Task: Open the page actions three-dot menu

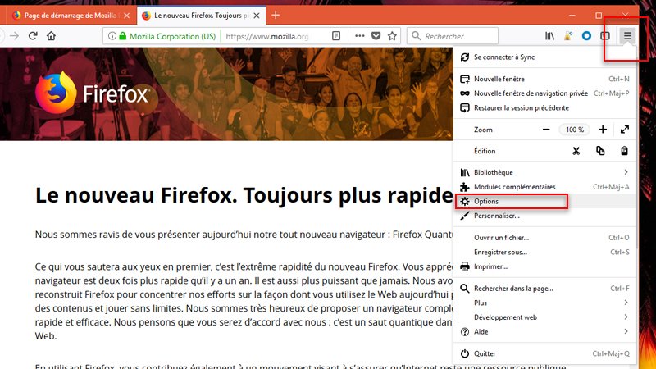Action: pyautogui.click(x=359, y=36)
